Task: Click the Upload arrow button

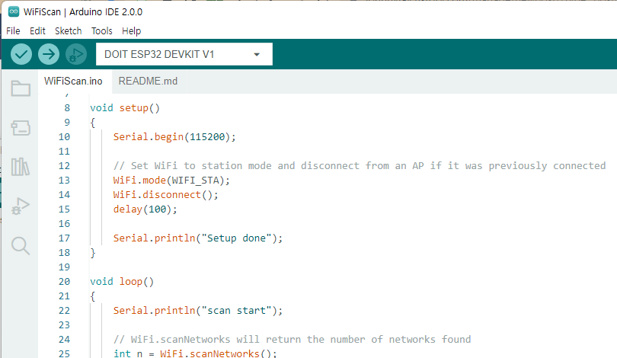Action: coord(49,54)
